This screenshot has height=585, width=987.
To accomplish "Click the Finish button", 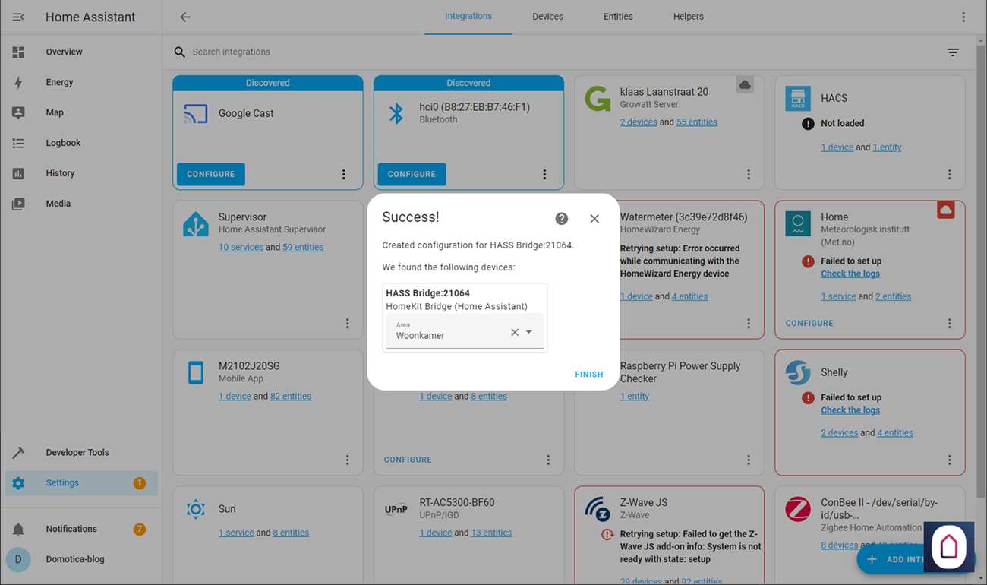I will coord(588,375).
